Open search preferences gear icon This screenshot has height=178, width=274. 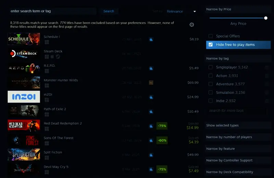click(x=192, y=25)
